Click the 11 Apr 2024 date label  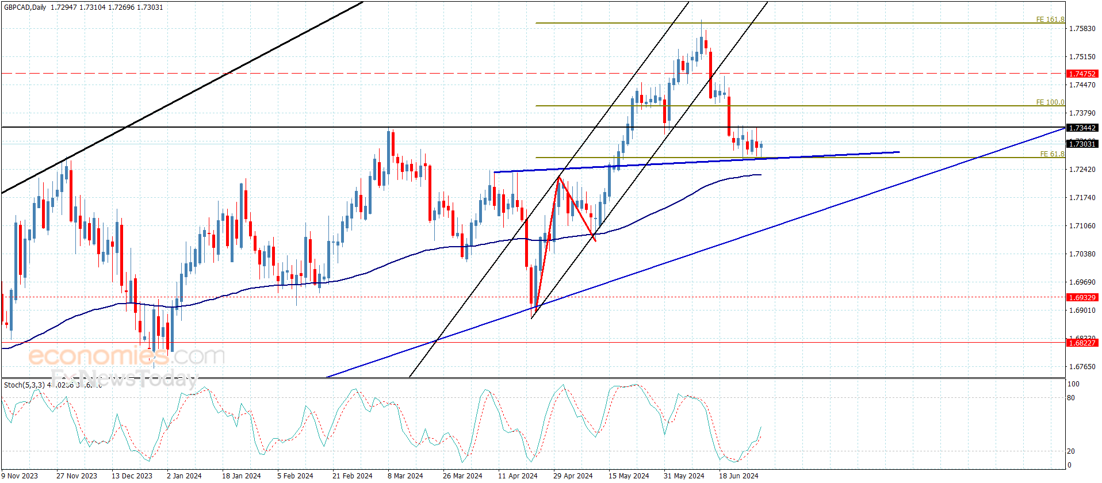point(518,476)
